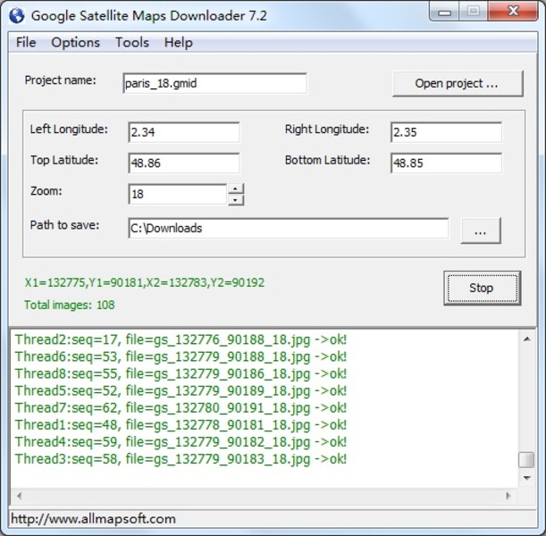Select the Bottom Latitude field
Viewport: 546px width, 536px height.
[x=446, y=163]
